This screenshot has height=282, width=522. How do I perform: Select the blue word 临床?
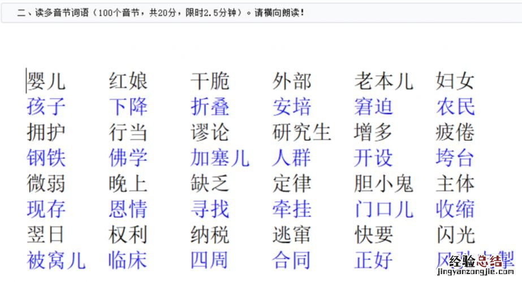point(128,260)
